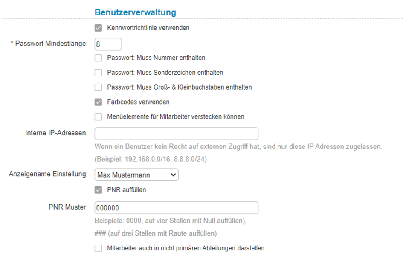
Task: Click the external access hint starting "Wenn ein Benutzer"
Action: (238, 147)
